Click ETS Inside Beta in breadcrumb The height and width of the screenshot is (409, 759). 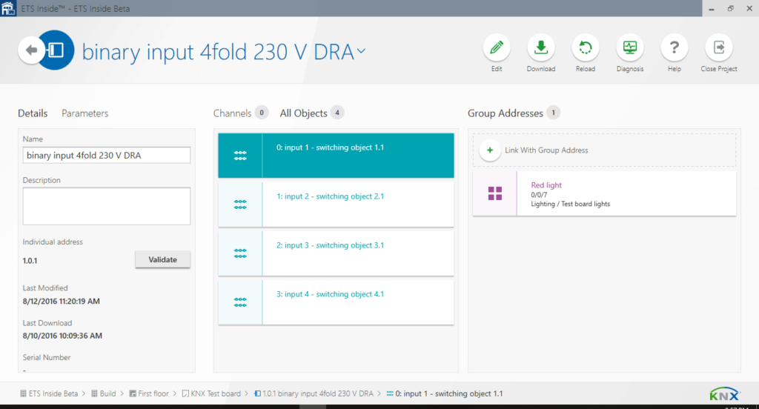[x=49, y=393]
